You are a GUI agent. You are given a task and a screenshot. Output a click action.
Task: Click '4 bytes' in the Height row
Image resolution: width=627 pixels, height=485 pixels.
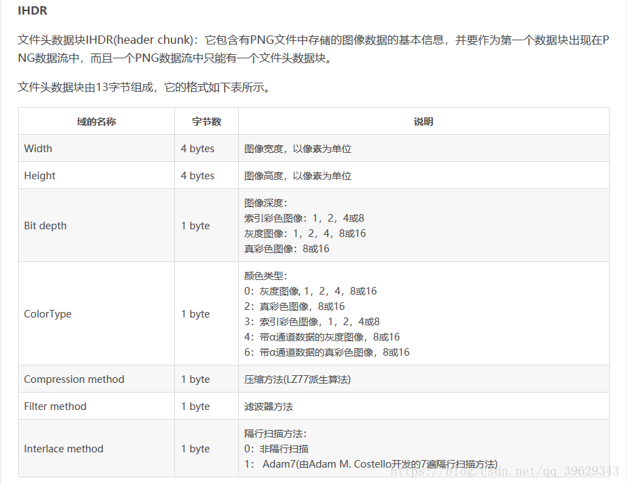[197, 176]
